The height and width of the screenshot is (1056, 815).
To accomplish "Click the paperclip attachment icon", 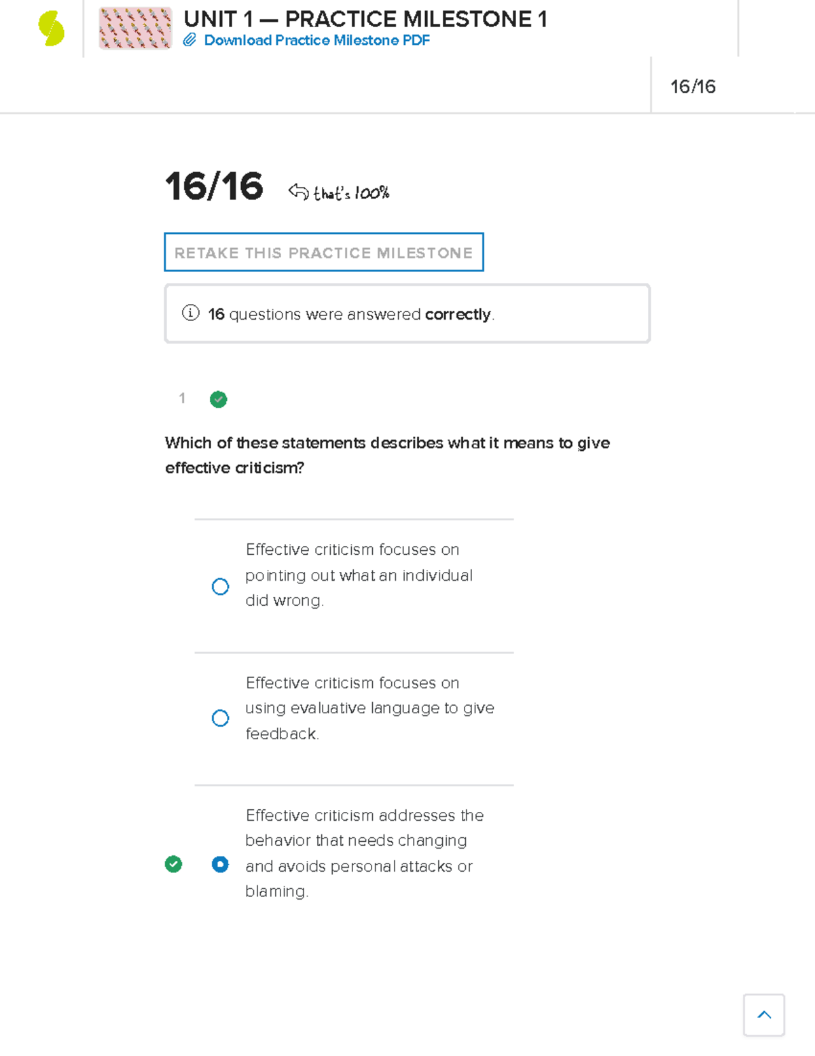I will 189,40.
